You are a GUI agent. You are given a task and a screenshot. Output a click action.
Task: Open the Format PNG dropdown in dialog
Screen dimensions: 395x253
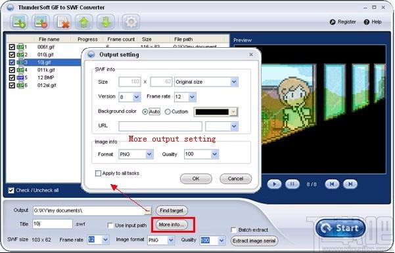[x=149, y=154]
